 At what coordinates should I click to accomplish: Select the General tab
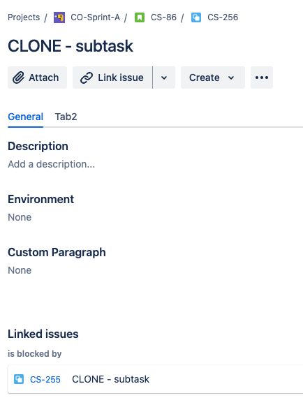pyautogui.click(x=25, y=117)
